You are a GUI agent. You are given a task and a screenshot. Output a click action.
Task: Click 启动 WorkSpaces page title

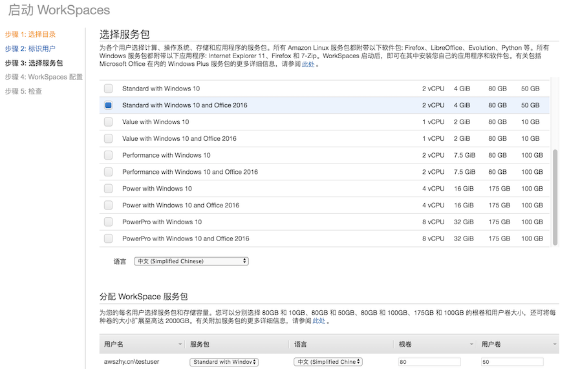coord(59,10)
